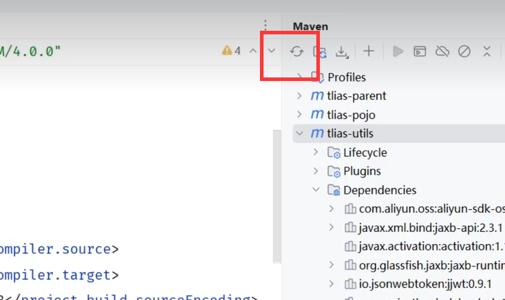Image resolution: width=505 pixels, height=300 pixels.
Task: Toggle Skip Tests mode
Action: (x=464, y=51)
